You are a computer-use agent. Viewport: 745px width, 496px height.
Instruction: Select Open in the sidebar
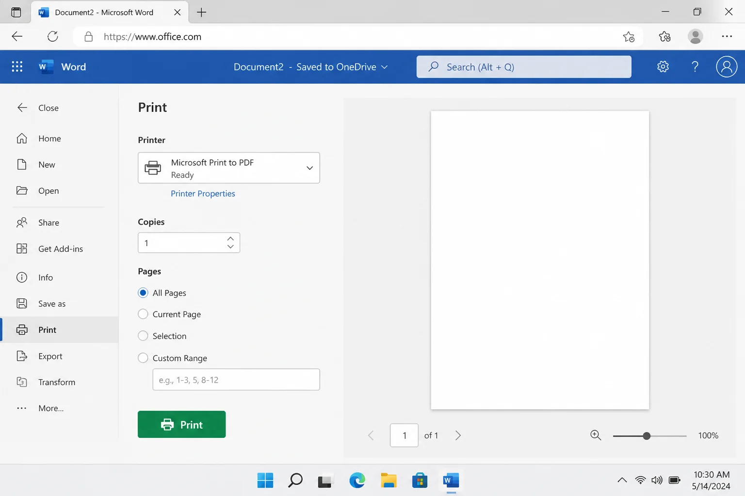pos(59,191)
